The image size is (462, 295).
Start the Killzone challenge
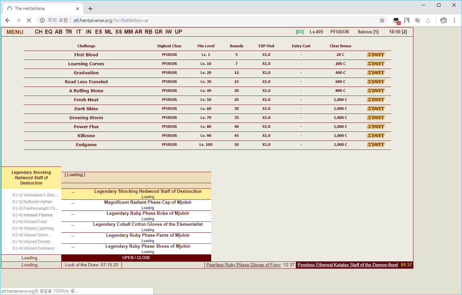376,136
